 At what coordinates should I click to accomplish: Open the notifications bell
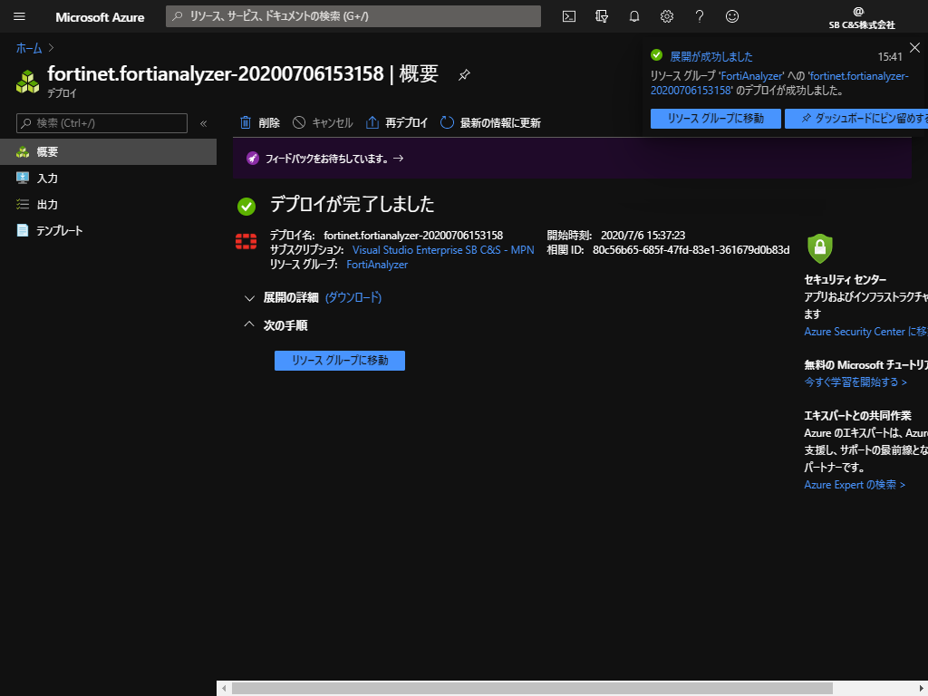tap(633, 16)
